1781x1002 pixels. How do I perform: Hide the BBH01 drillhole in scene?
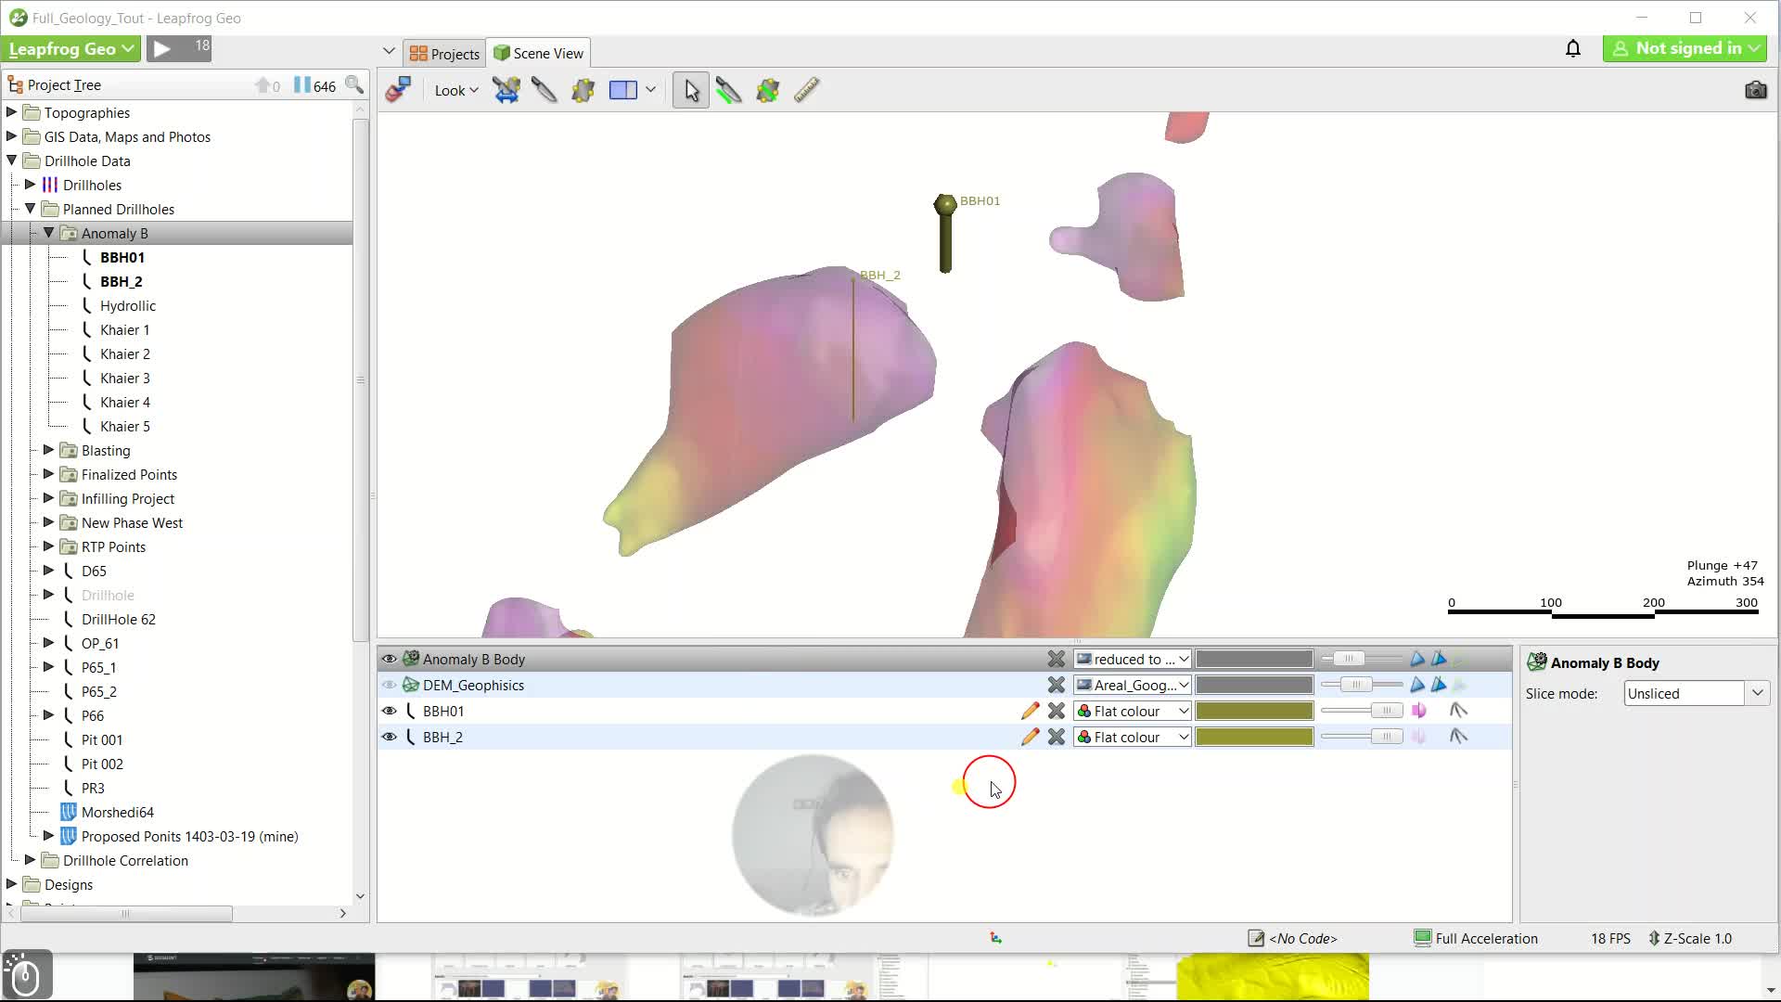[x=389, y=711]
